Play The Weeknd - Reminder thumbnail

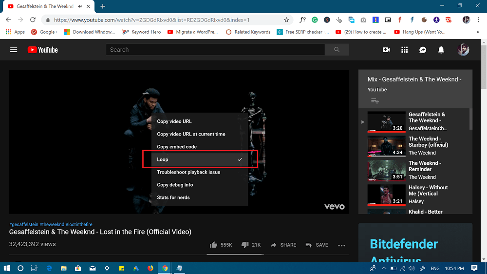(386, 170)
